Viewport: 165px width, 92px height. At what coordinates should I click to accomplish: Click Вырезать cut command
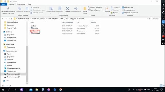point(35,7)
